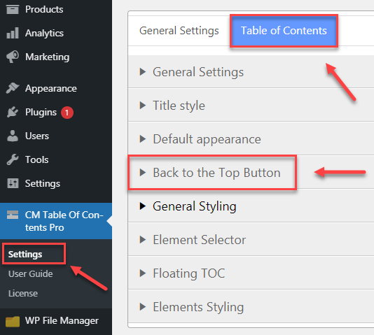Click the Plugins update count badge
This screenshot has width=374, height=335.
[x=67, y=113]
